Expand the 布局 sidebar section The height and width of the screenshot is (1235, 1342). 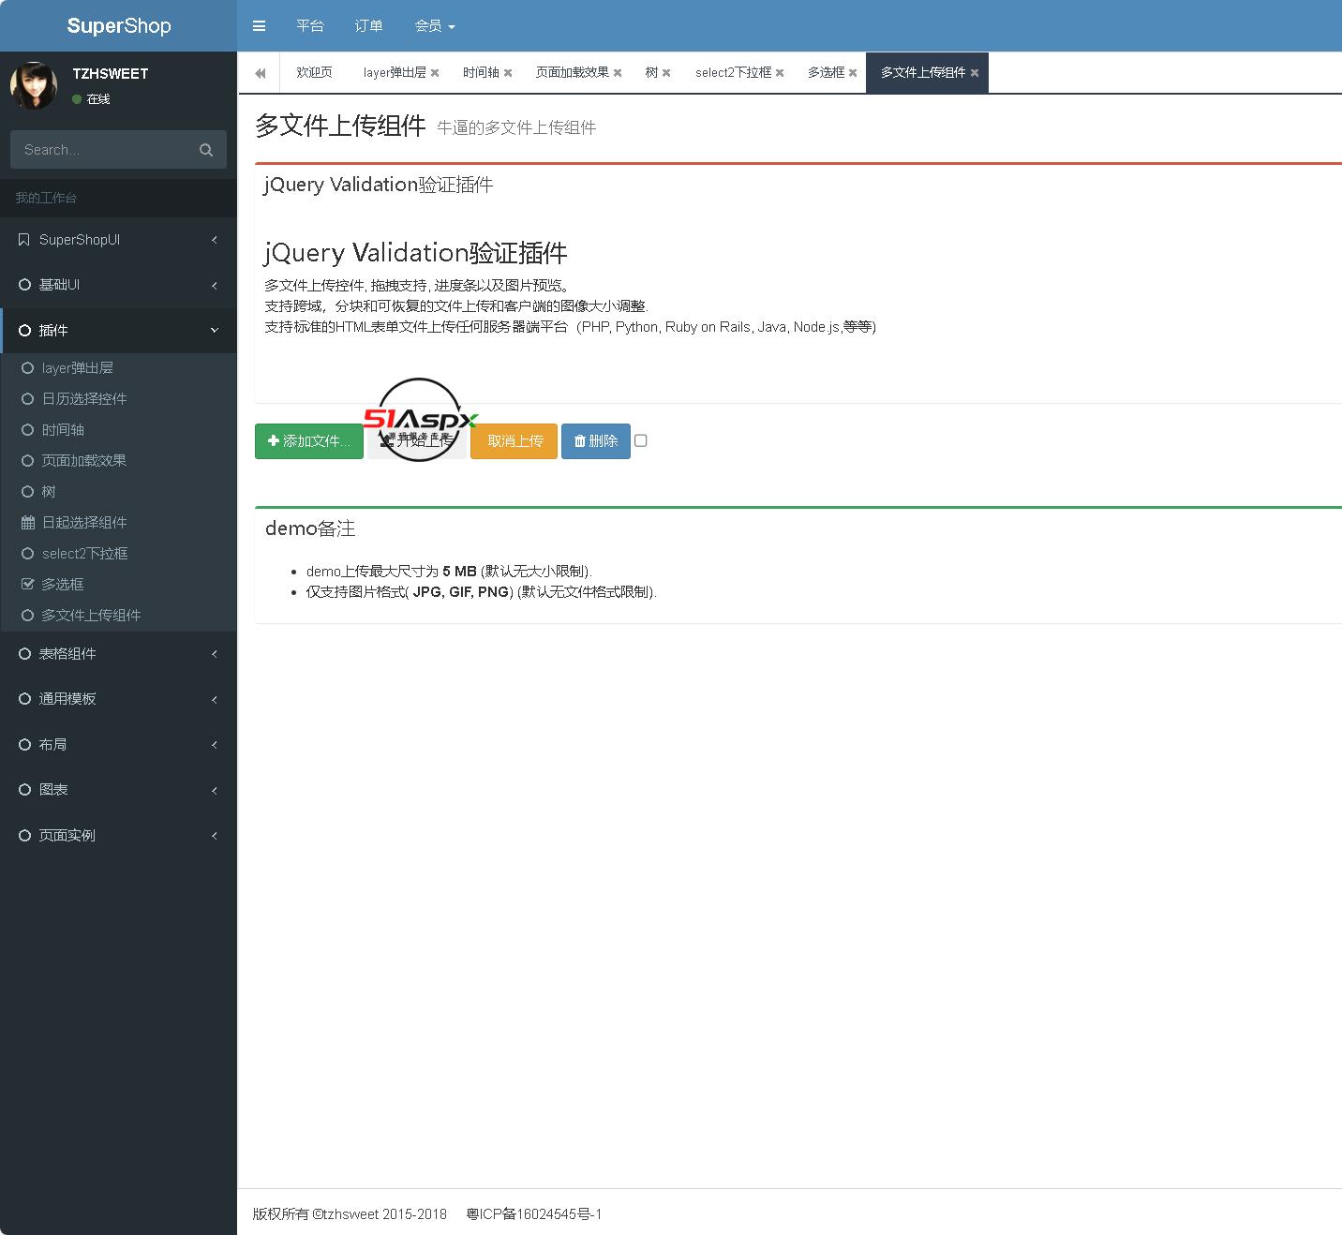tap(118, 745)
